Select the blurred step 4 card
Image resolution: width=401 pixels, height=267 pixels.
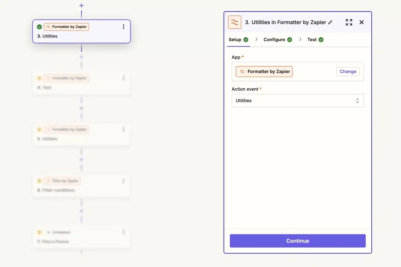tap(81, 83)
